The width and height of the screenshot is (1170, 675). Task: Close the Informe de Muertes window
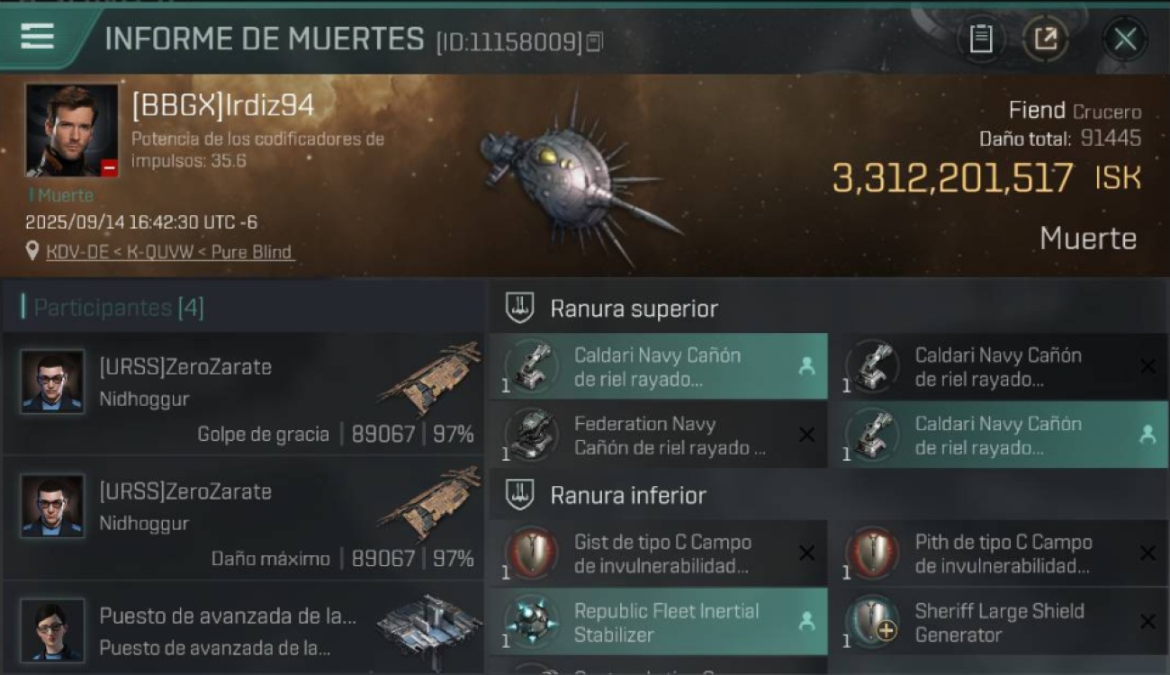point(1125,39)
